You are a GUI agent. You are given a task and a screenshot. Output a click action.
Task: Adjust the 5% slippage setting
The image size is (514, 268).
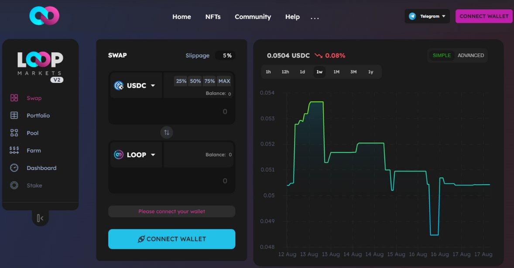pyautogui.click(x=225, y=55)
